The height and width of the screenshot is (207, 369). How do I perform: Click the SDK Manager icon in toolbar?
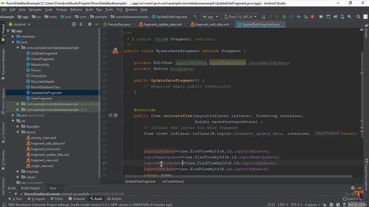pos(349,17)
